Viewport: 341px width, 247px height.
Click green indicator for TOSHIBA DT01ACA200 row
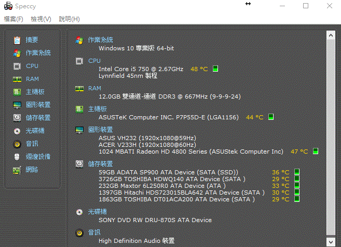(x=297, y=199)
